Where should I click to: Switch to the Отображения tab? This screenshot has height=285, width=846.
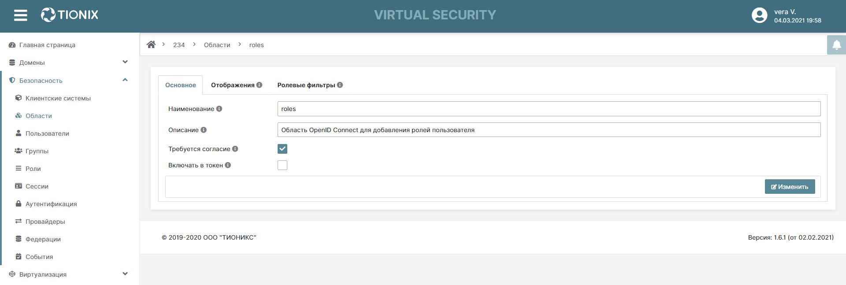tap(233, 85)
